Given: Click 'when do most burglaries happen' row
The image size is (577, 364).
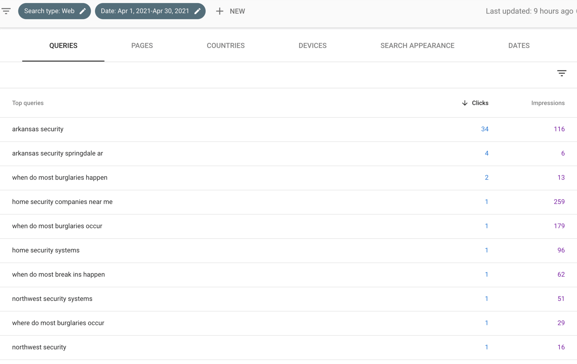Looking at the screenshot, I should tap(60, 177).
